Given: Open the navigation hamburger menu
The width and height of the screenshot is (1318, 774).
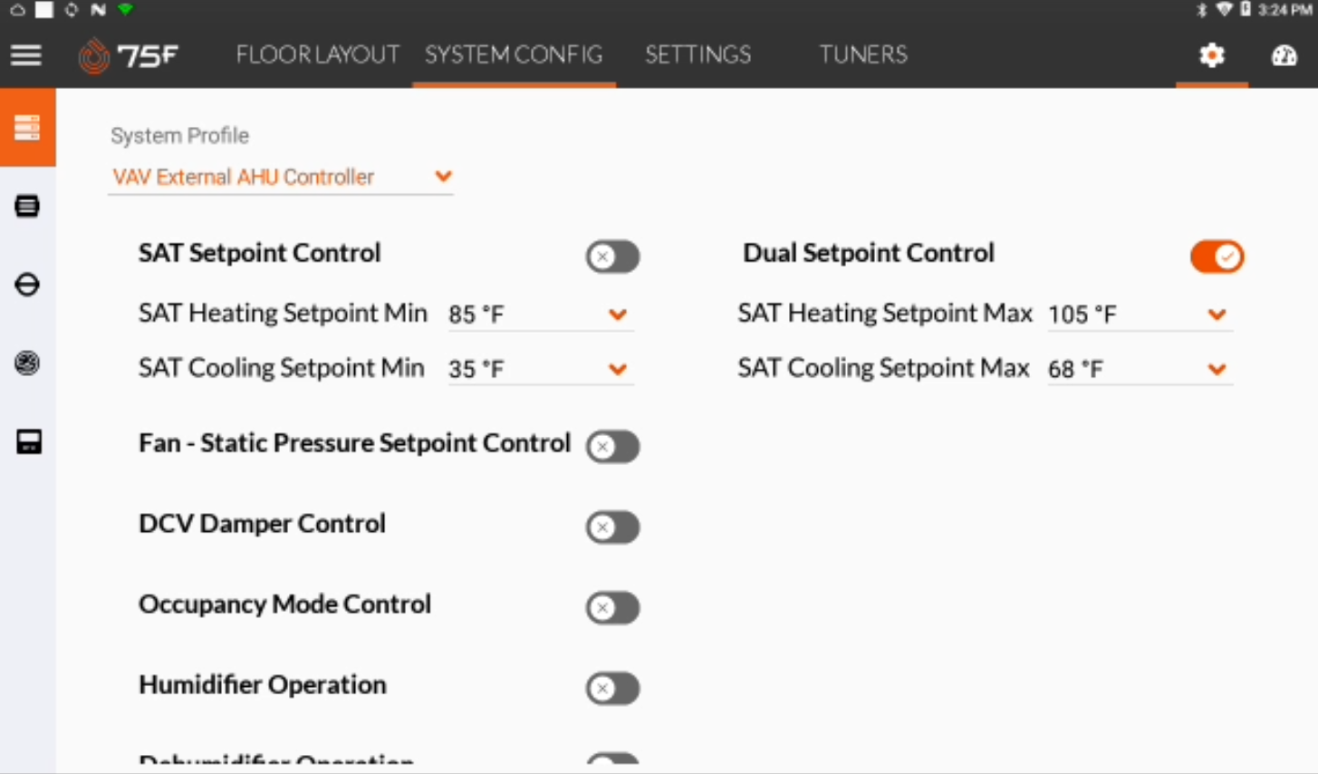Looking at the screenshot, I should tap(25, 55).
